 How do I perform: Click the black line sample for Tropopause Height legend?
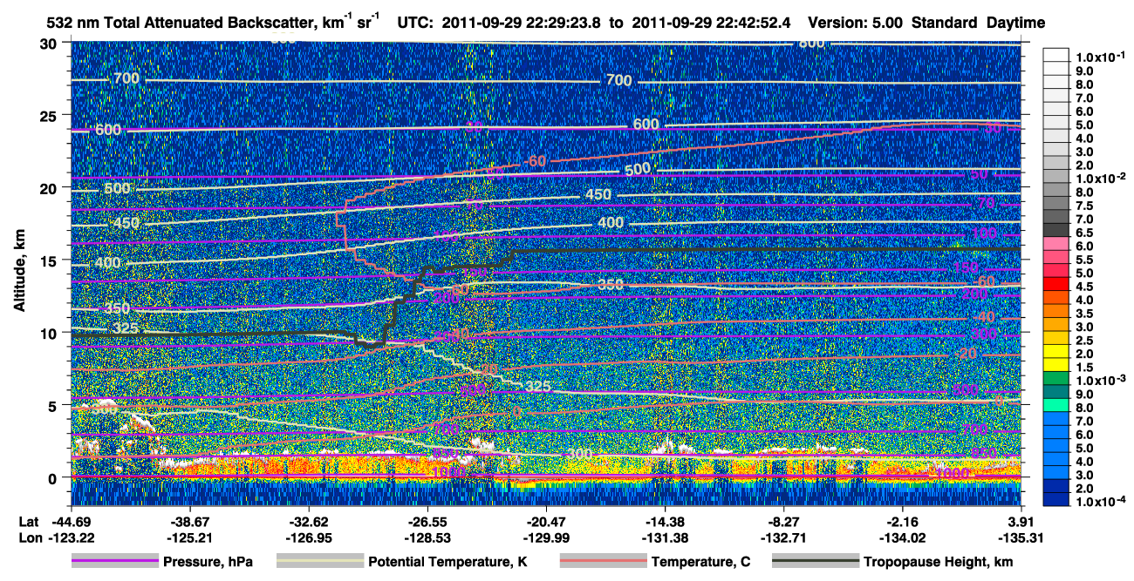(815, 562)
